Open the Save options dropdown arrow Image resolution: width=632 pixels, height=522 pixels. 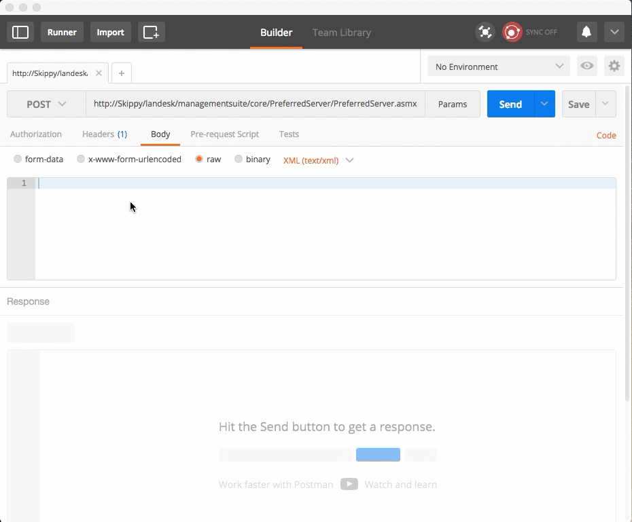tap(605, 104)
